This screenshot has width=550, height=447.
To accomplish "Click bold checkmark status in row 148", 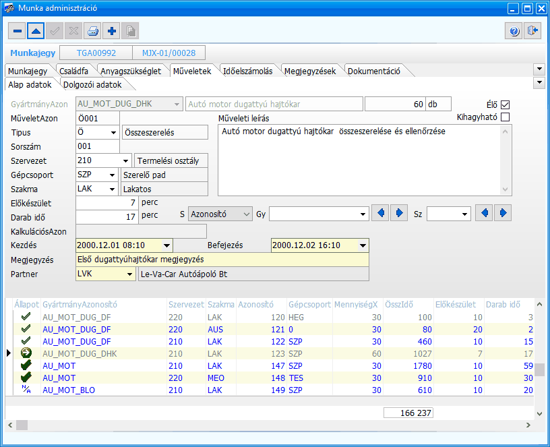I will pos(26,378).
